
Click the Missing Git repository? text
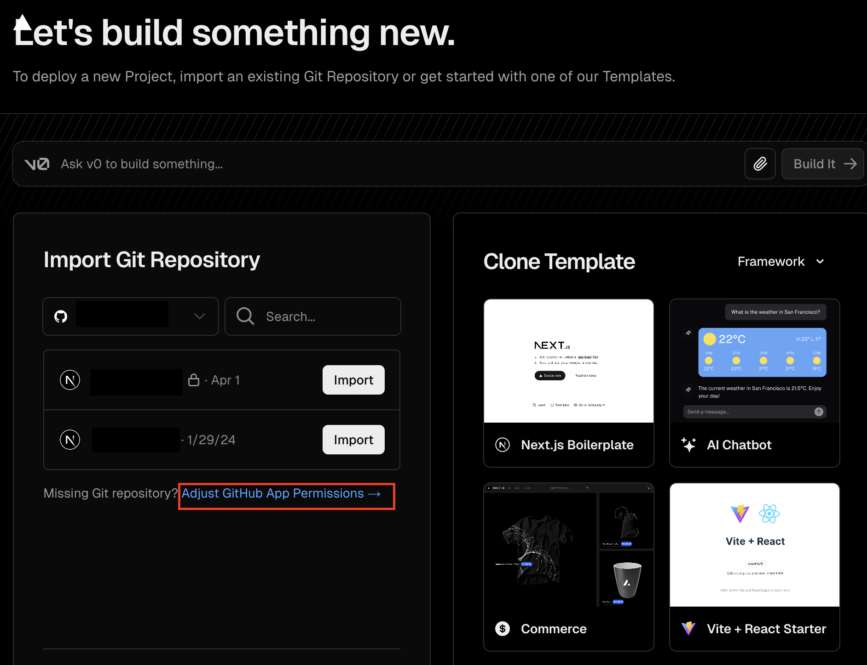click(x=110, y=493)
